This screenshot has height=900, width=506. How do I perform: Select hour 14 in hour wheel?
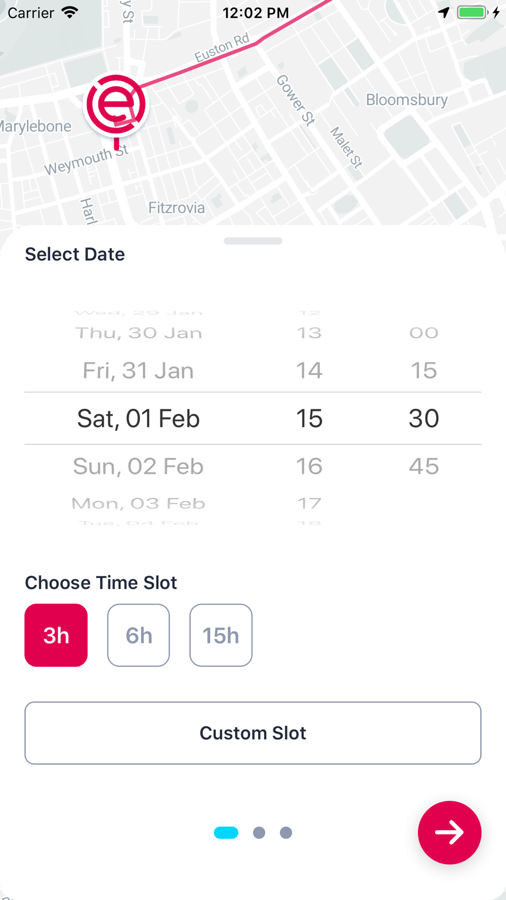click(x=309, y=371)
